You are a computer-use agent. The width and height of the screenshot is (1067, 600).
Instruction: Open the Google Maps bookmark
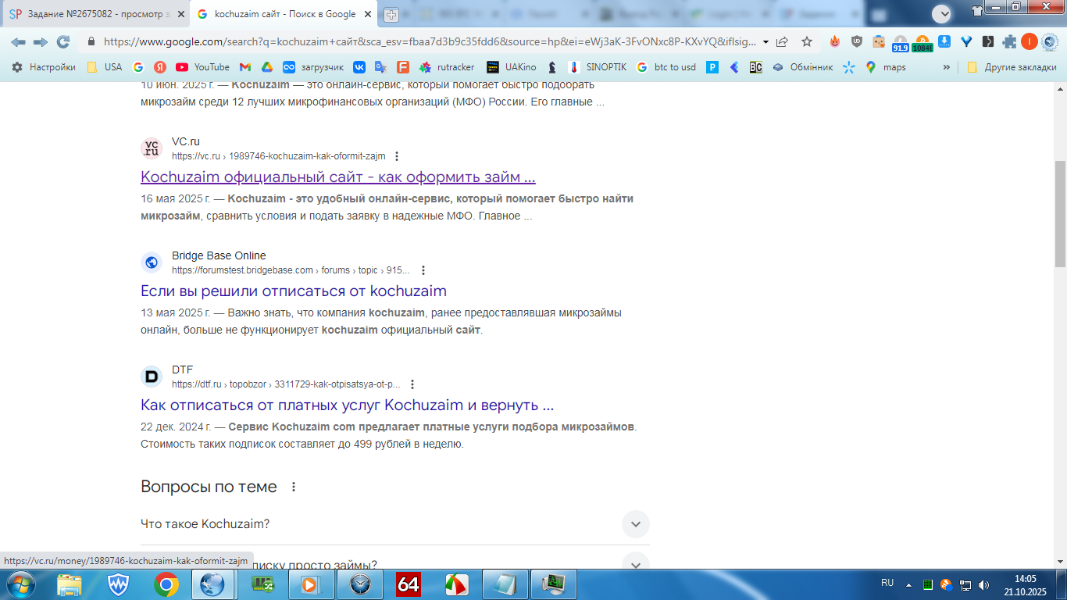[885, 67]
